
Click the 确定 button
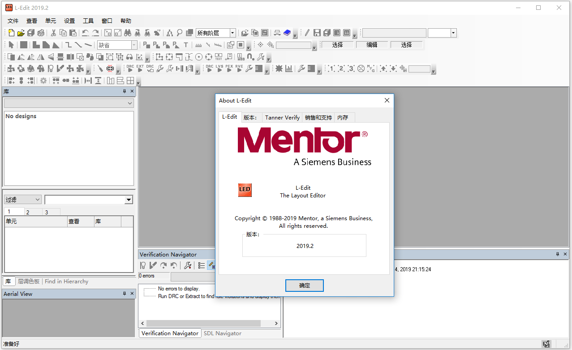point(305,285)
